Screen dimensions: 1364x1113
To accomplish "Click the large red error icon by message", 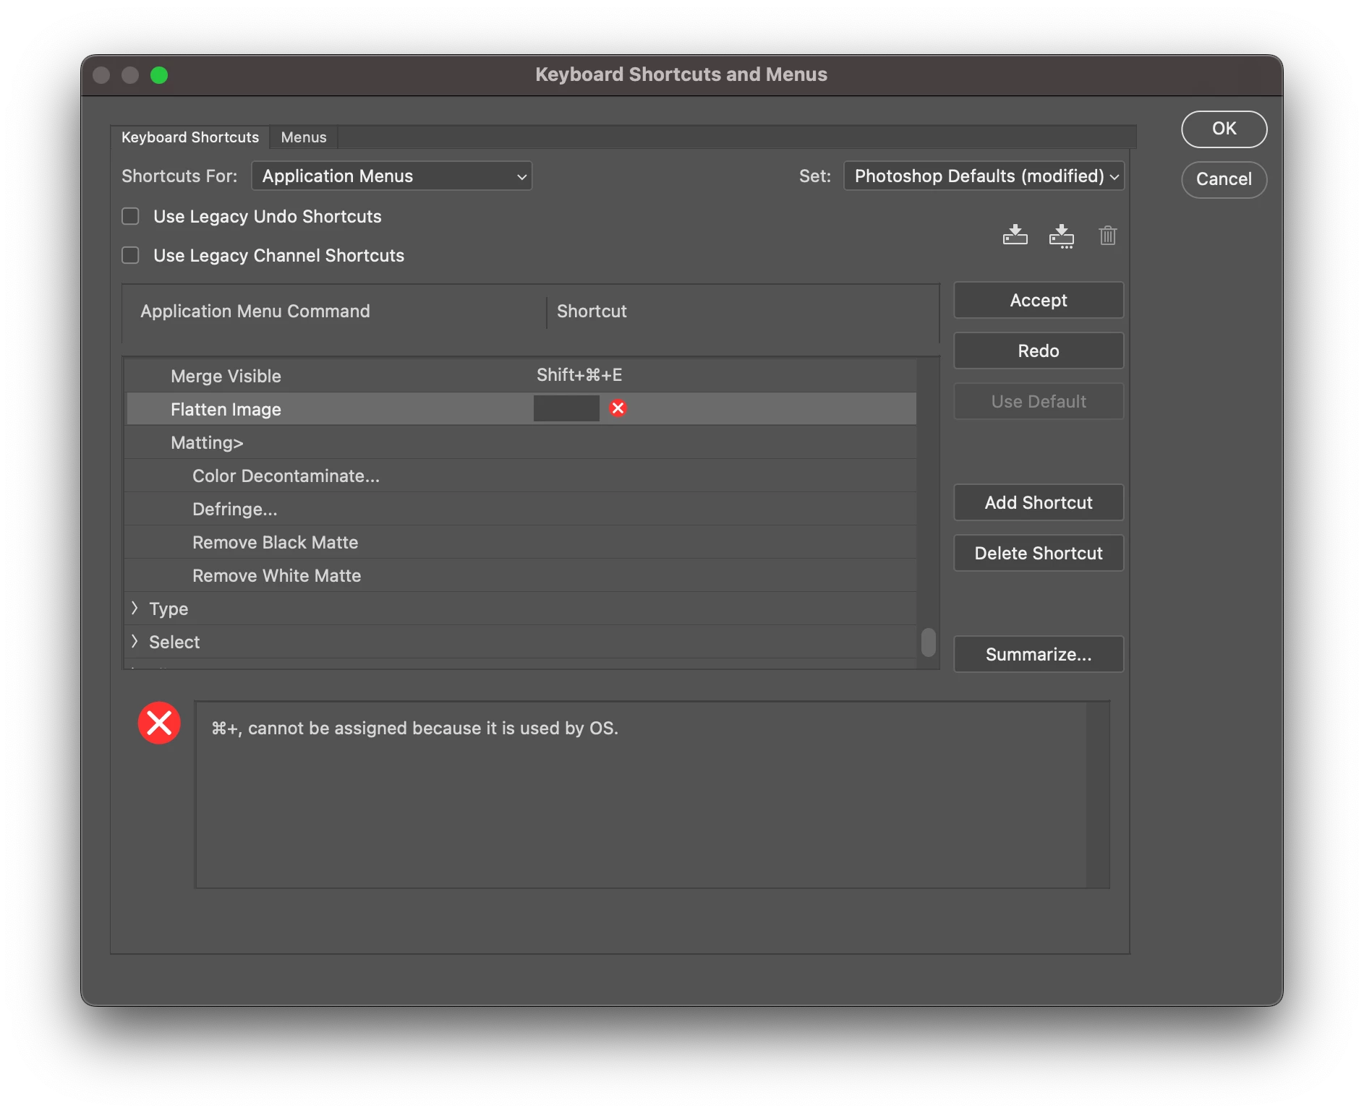I will (x=159, y=723).
